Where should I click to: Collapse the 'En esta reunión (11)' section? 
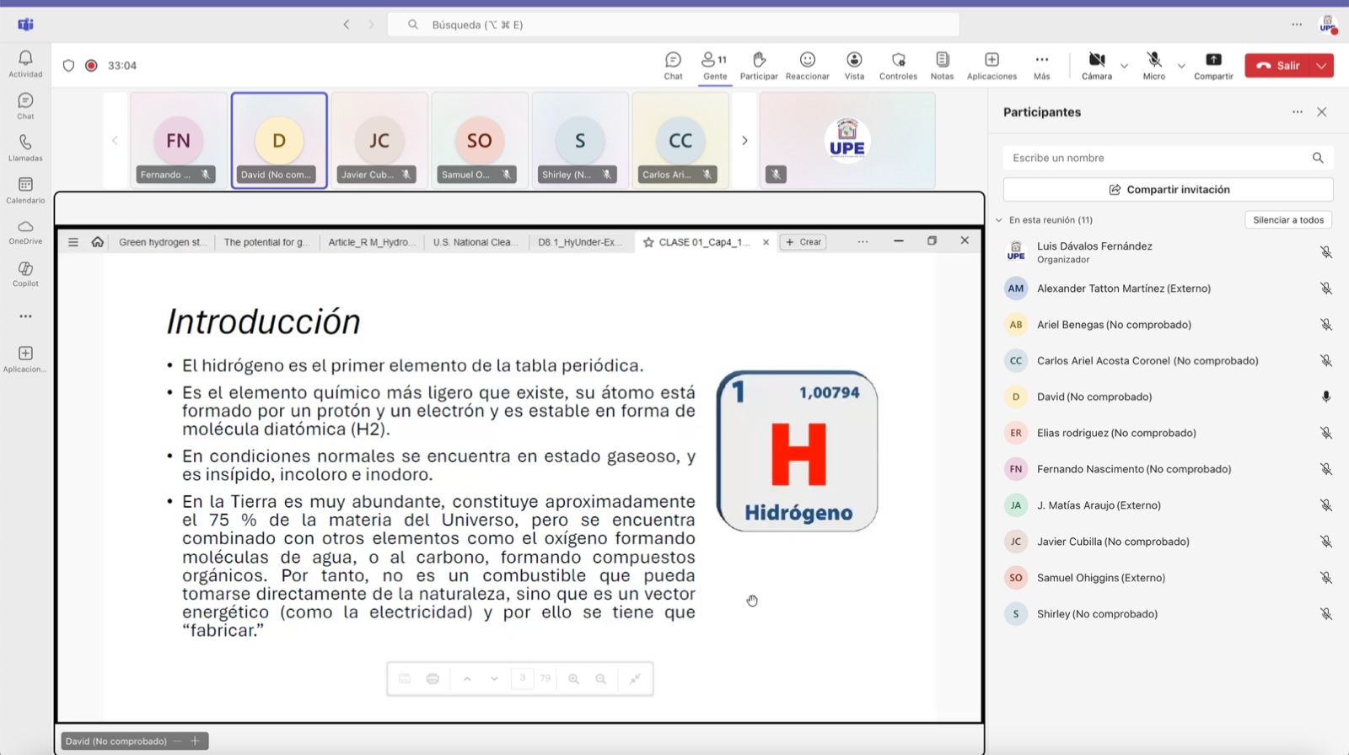click(999, 220)
